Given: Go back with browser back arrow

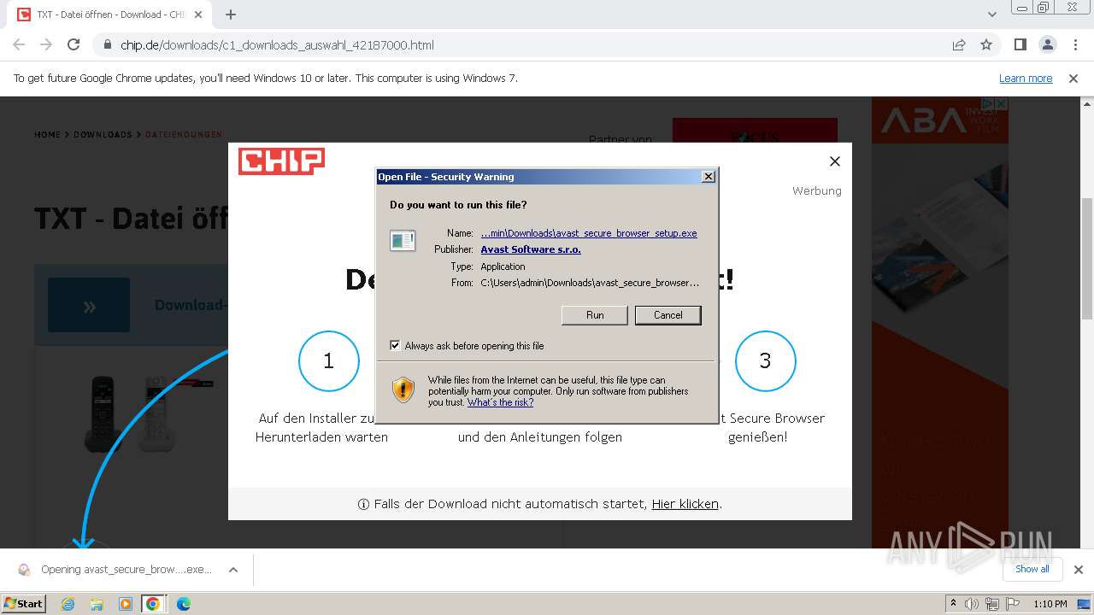Looking at the screenshot, I should 19,44.
